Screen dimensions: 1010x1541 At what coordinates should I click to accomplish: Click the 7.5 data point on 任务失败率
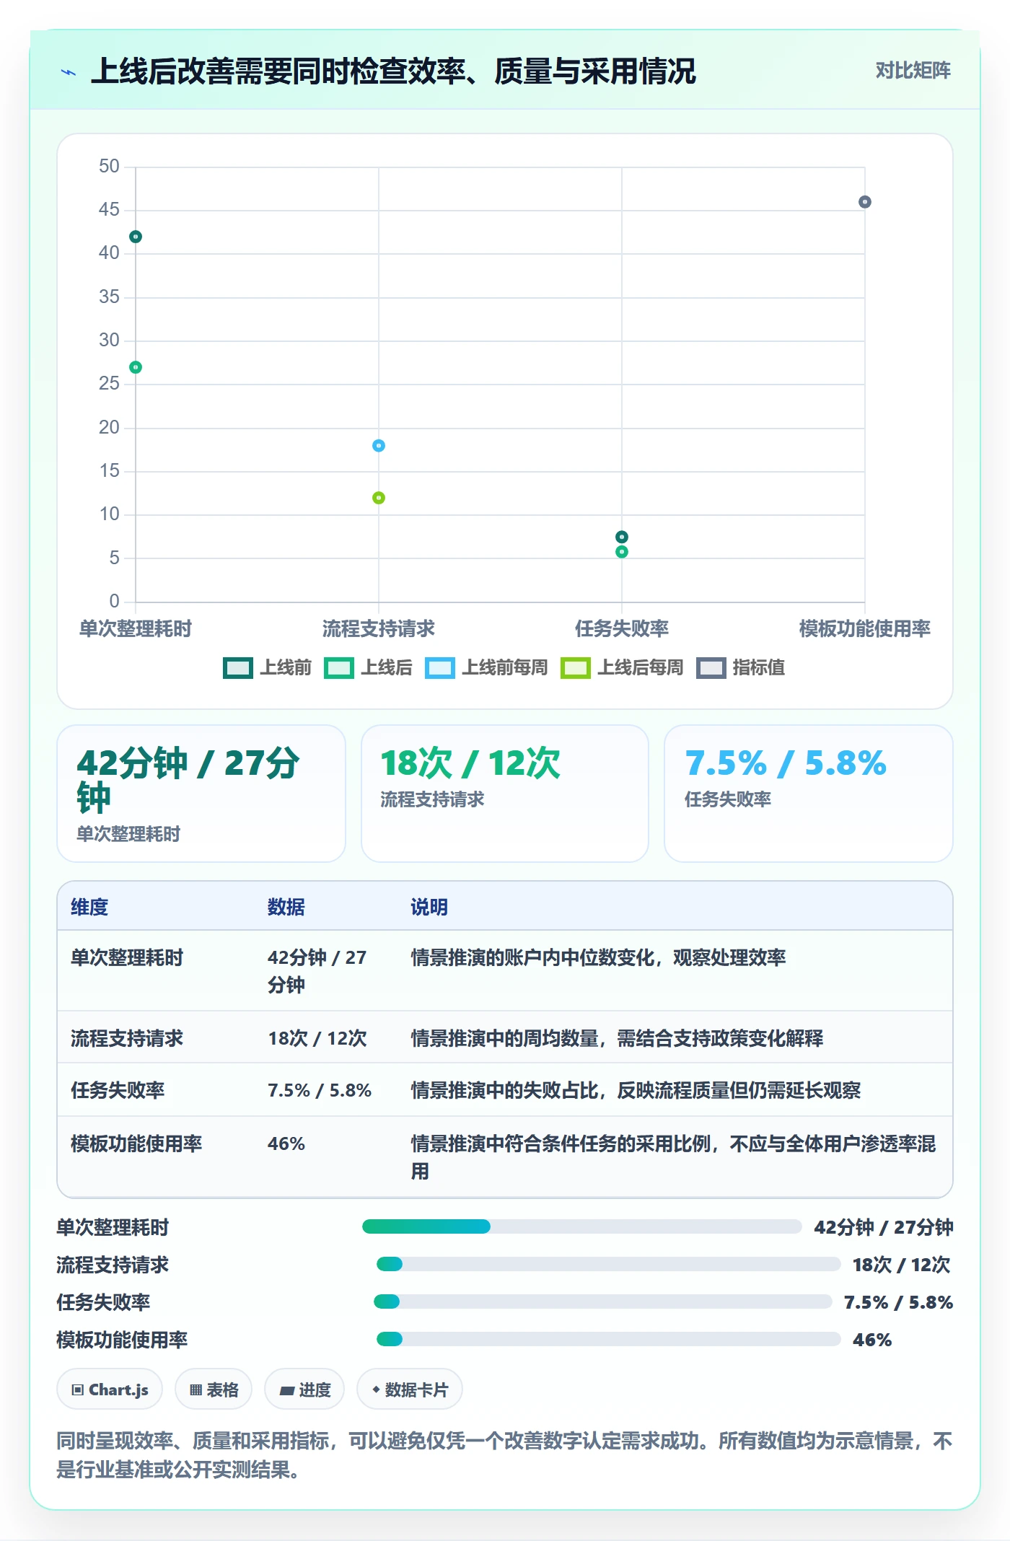(622, 537)
